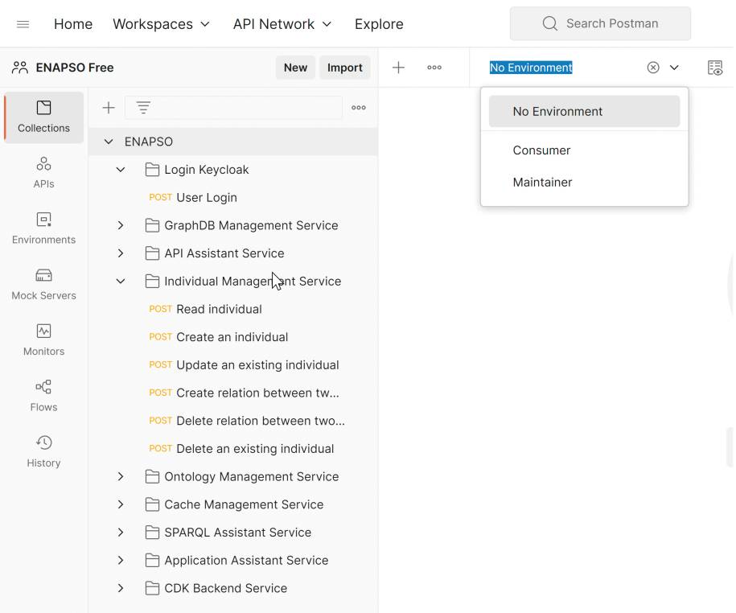The width and height of the screenshot is (736, 613).
Task: Expand the GraphDB Management Service folder
Action: [x=121, y=225]
